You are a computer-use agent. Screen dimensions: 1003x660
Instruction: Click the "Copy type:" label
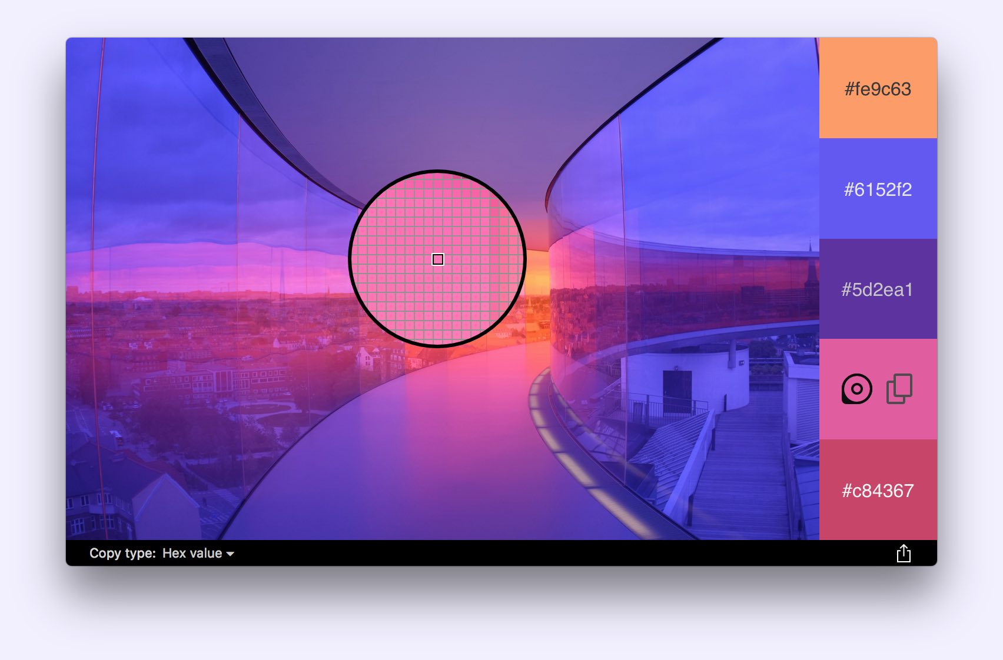pos(122,554)
